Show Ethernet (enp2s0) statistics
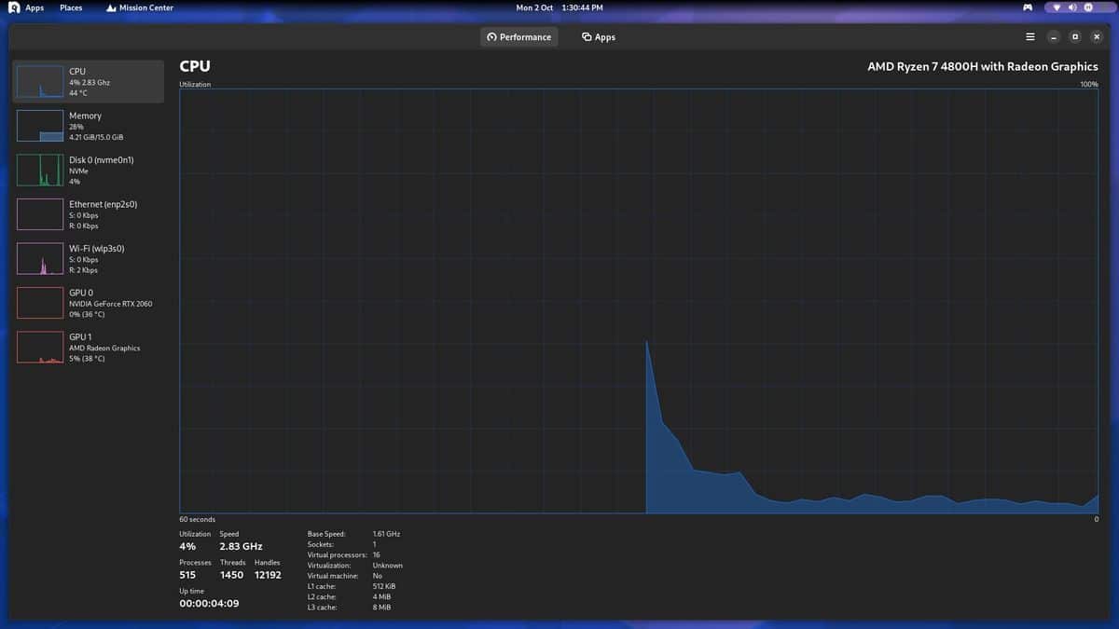The width and height of the screenshot is (1119, 629). point(89,214)
